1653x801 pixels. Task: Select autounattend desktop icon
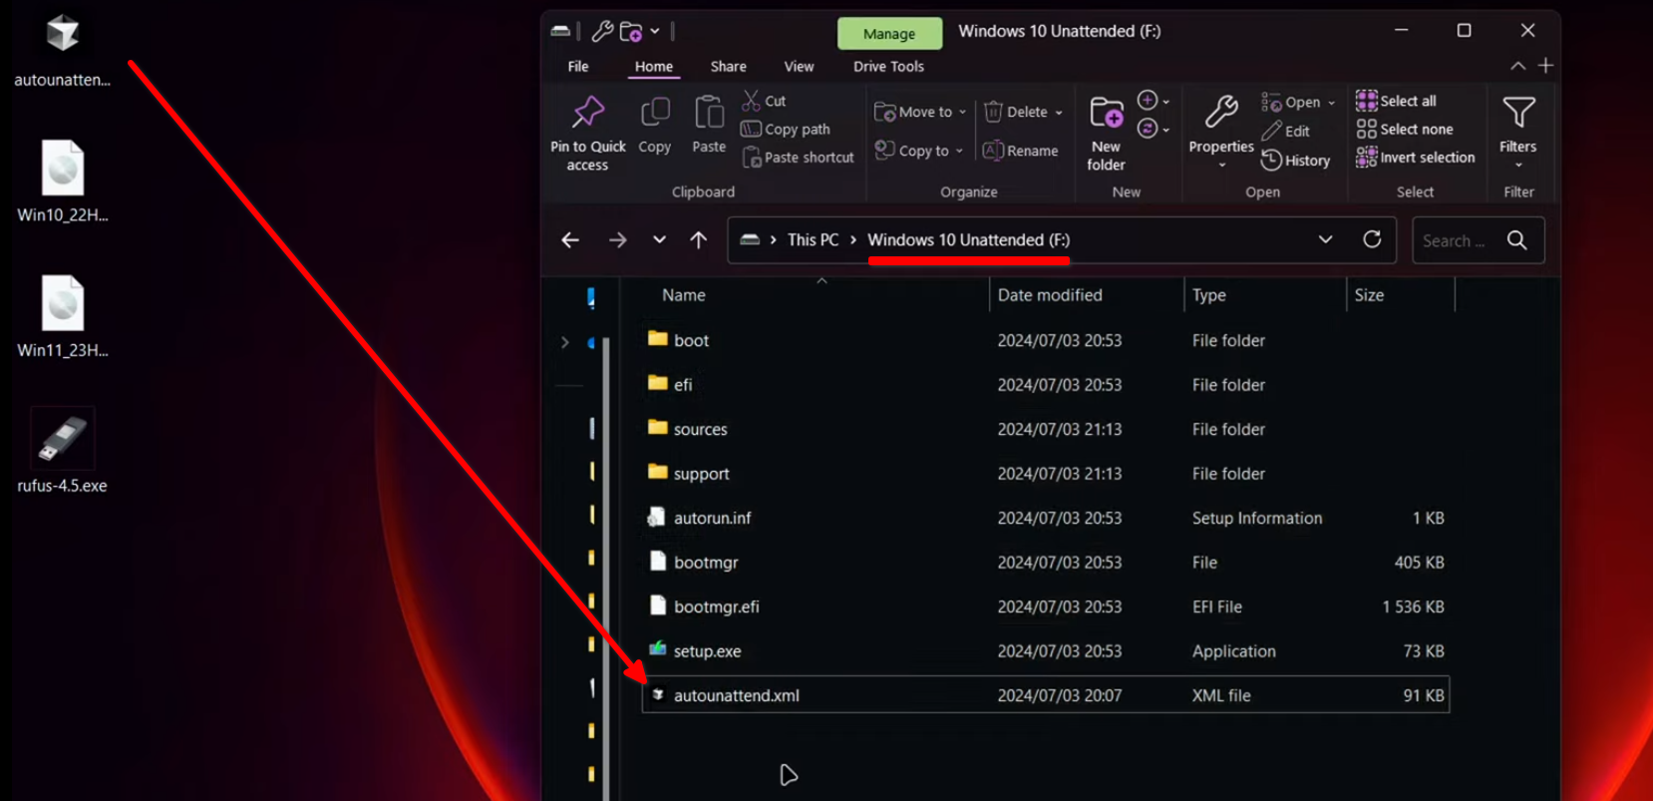pyautogui.click(x=62, y=51)
